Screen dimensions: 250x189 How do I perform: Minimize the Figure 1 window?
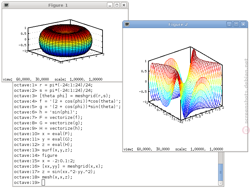(x=110, y=5)
